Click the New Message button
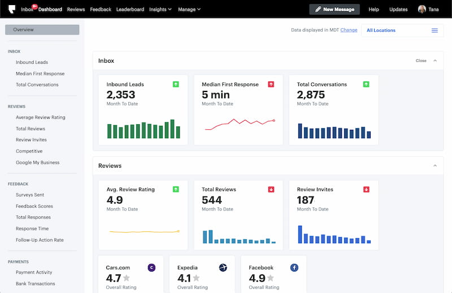Viewport: 452px width, 293px height. tap(334, 9)
